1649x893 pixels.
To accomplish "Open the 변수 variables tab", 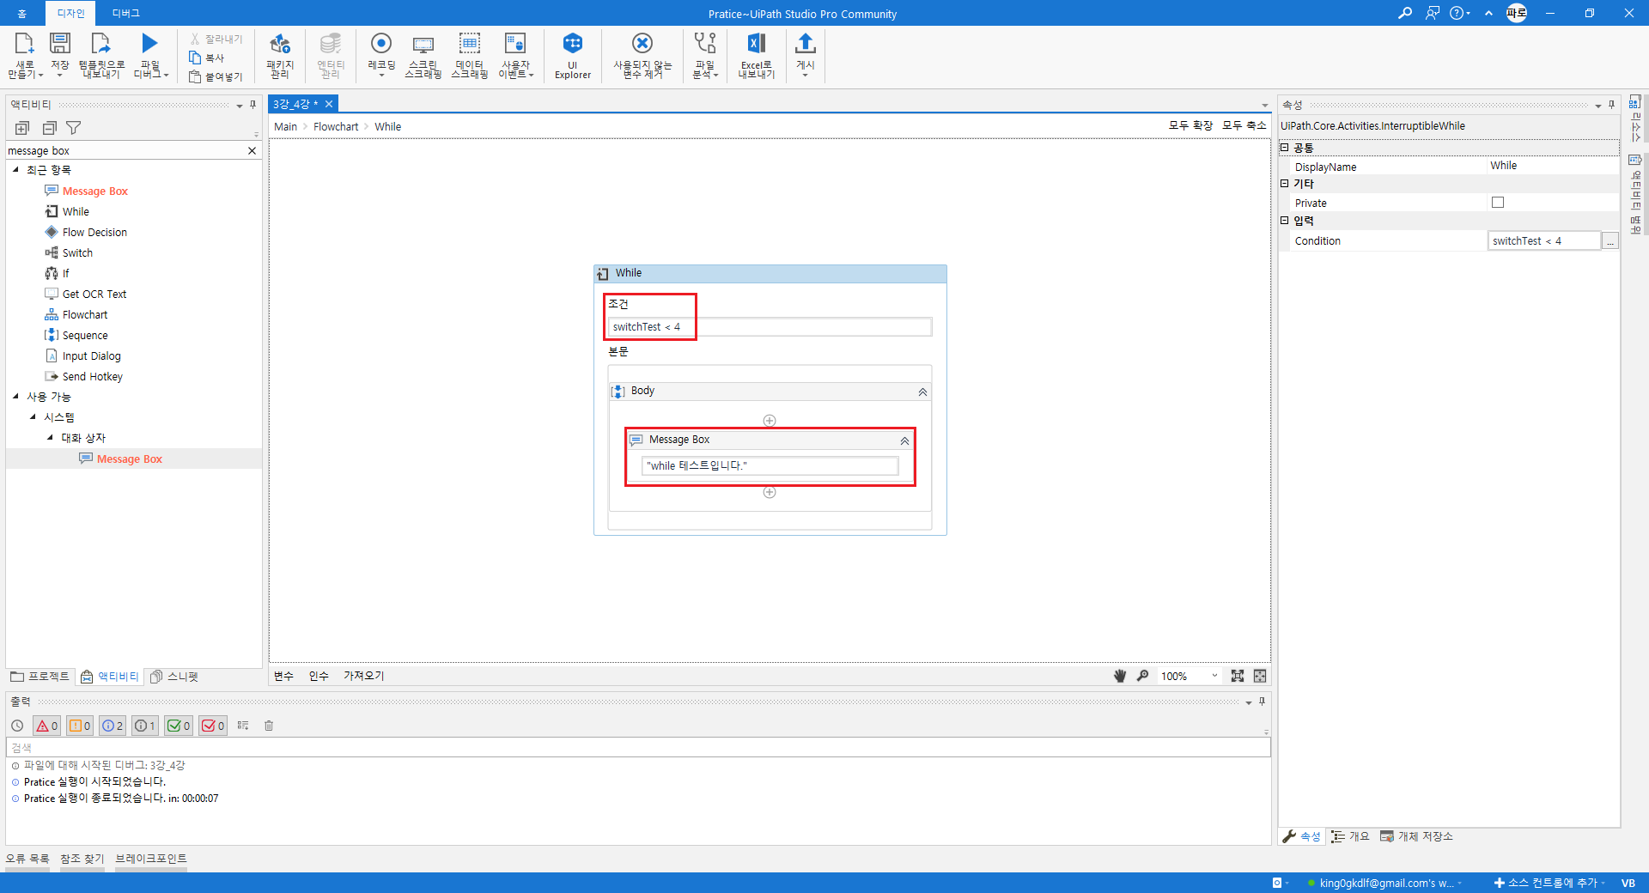I will [283, 676].
